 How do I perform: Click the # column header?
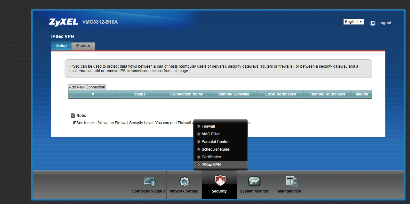[92, 94]
